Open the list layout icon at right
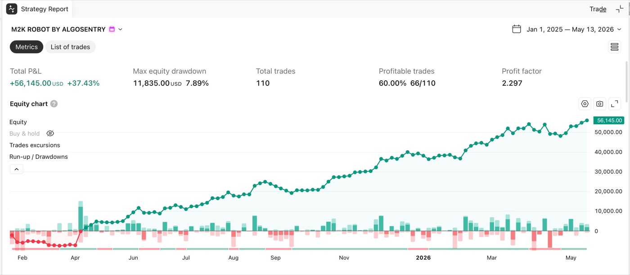Screen dimensions: 630x275 (614, 47)
